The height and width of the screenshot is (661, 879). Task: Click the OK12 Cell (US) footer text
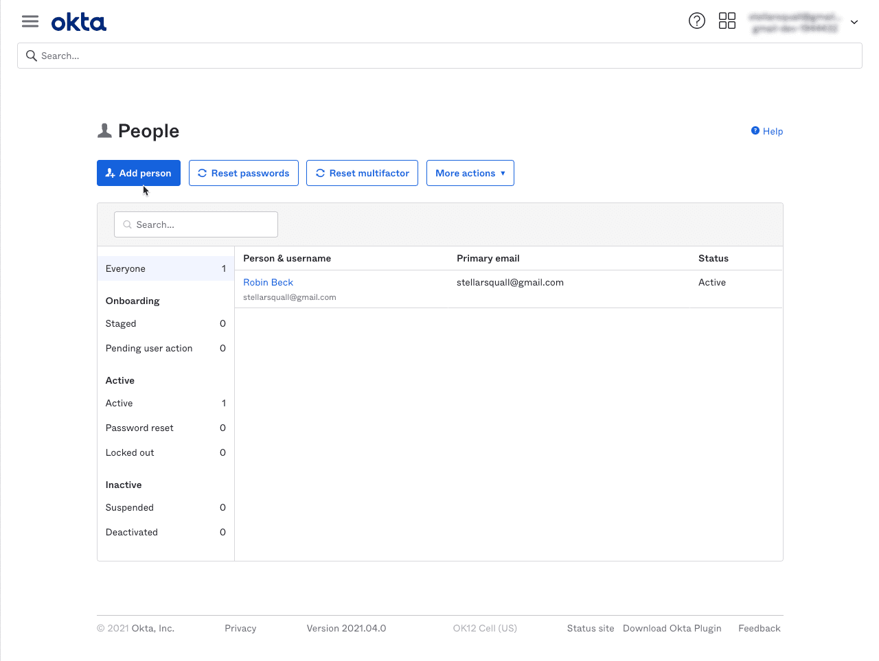[485, 628]
